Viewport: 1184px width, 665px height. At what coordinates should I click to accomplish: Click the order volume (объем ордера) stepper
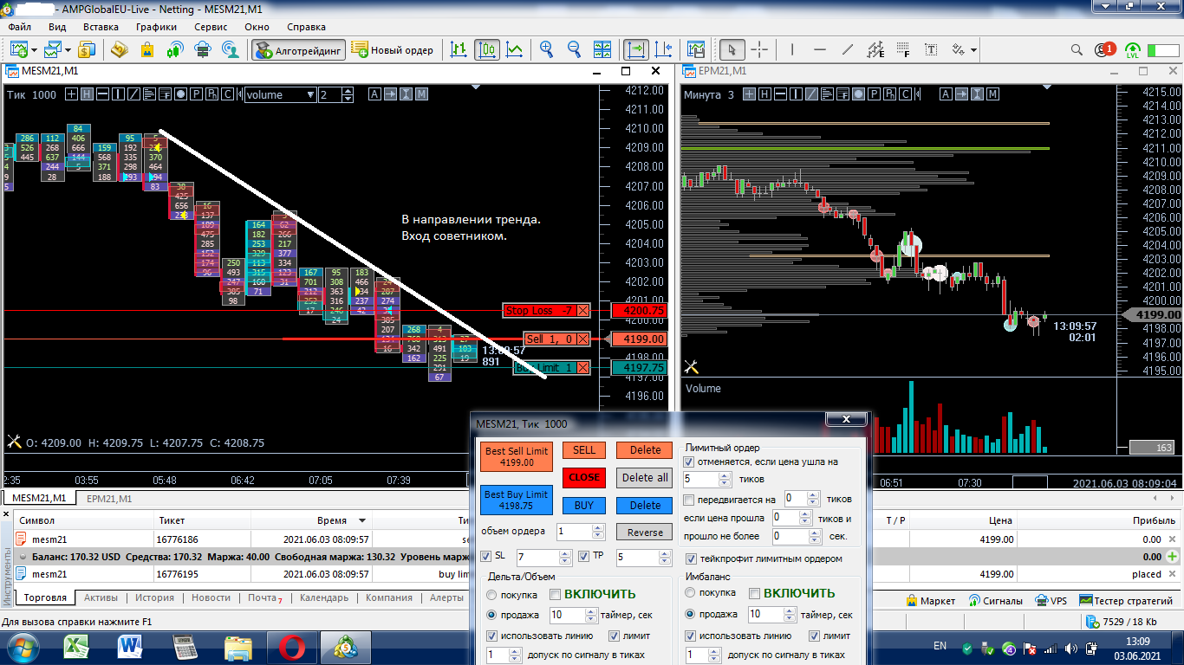(598, 532)
